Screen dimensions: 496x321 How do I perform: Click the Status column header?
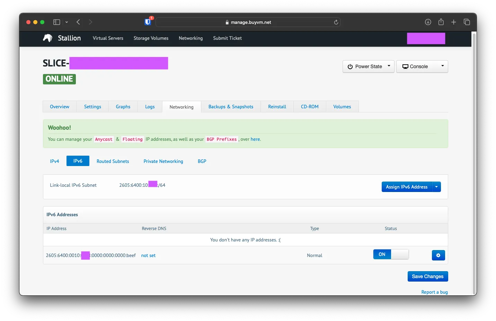pos(391,228)
